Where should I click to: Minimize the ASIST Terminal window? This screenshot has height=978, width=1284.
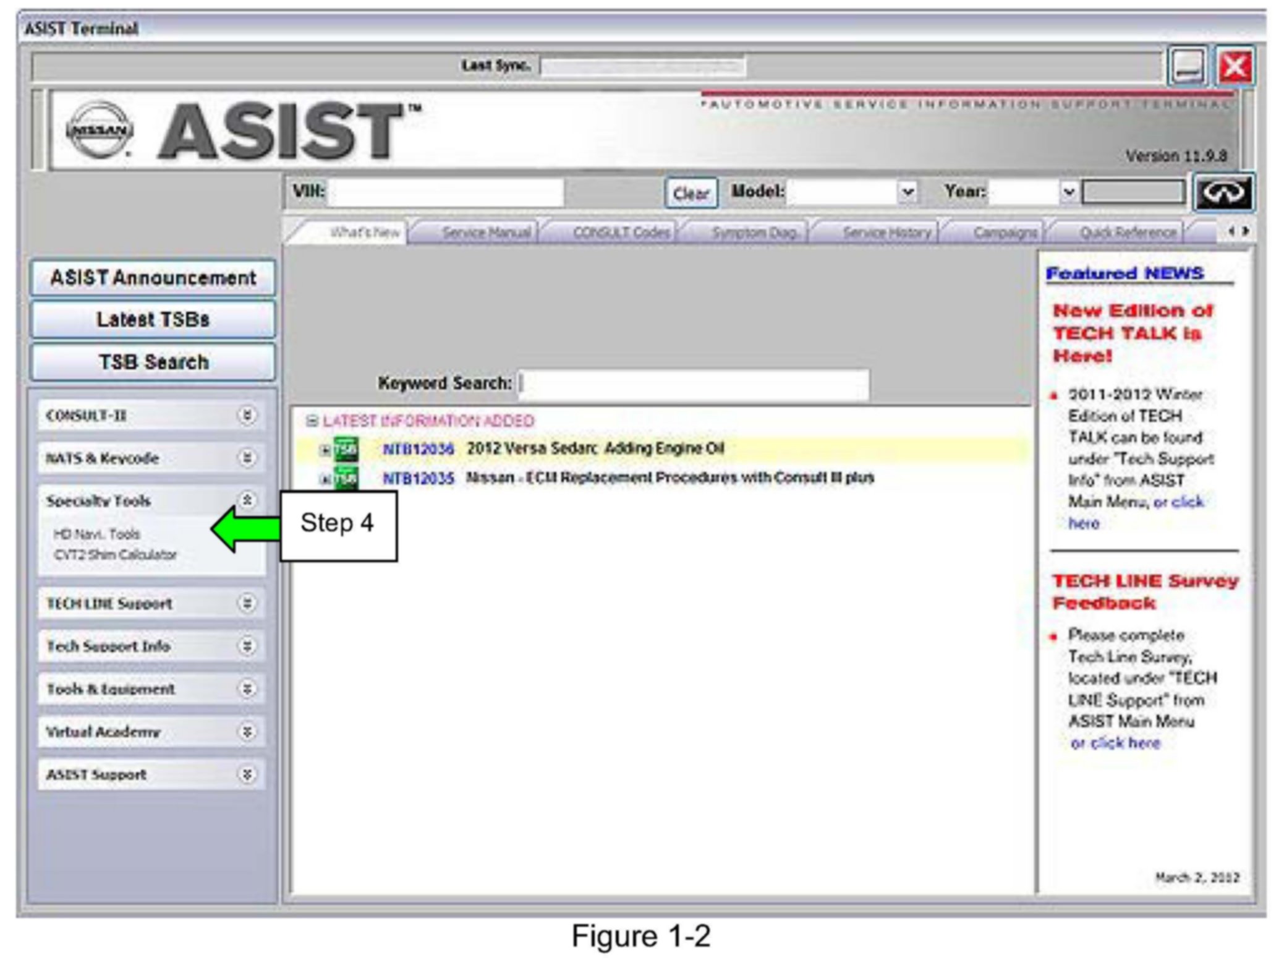[1186, 66]
